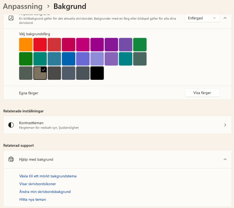The width and height of the screenshot is (234, 208).
Task: Open custom colors with Visa färger button
Action: 202,93
